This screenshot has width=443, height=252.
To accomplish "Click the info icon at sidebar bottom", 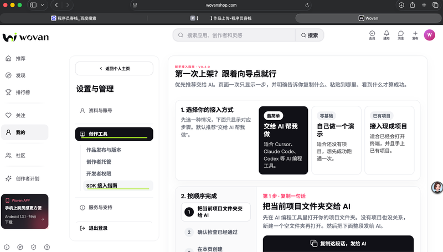I will (x=7, y=247).
